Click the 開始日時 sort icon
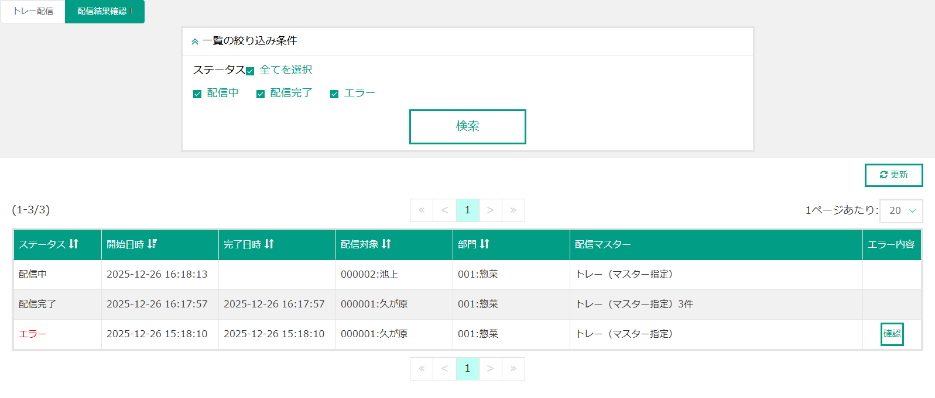The height and width of the screenshot is (398, 935). (x=152, y=244)
